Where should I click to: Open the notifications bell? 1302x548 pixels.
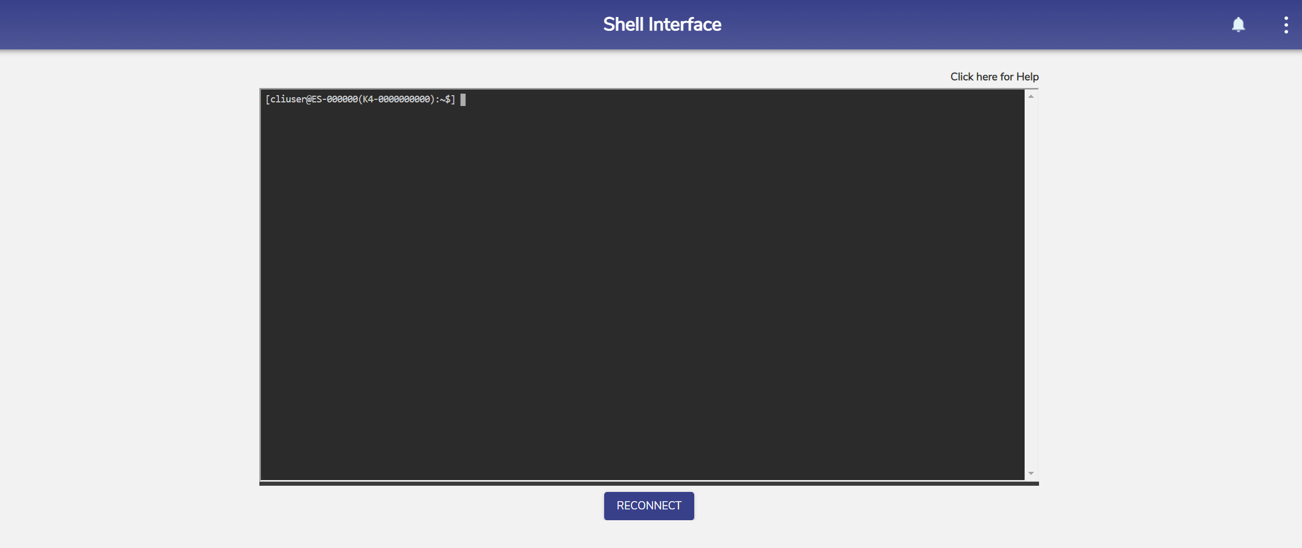point(1238,25)
